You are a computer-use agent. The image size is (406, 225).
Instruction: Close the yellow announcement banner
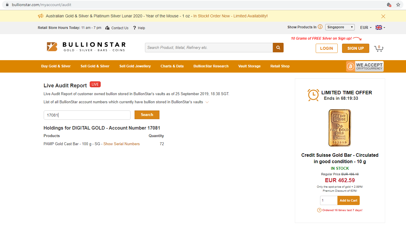pos(383,16)
